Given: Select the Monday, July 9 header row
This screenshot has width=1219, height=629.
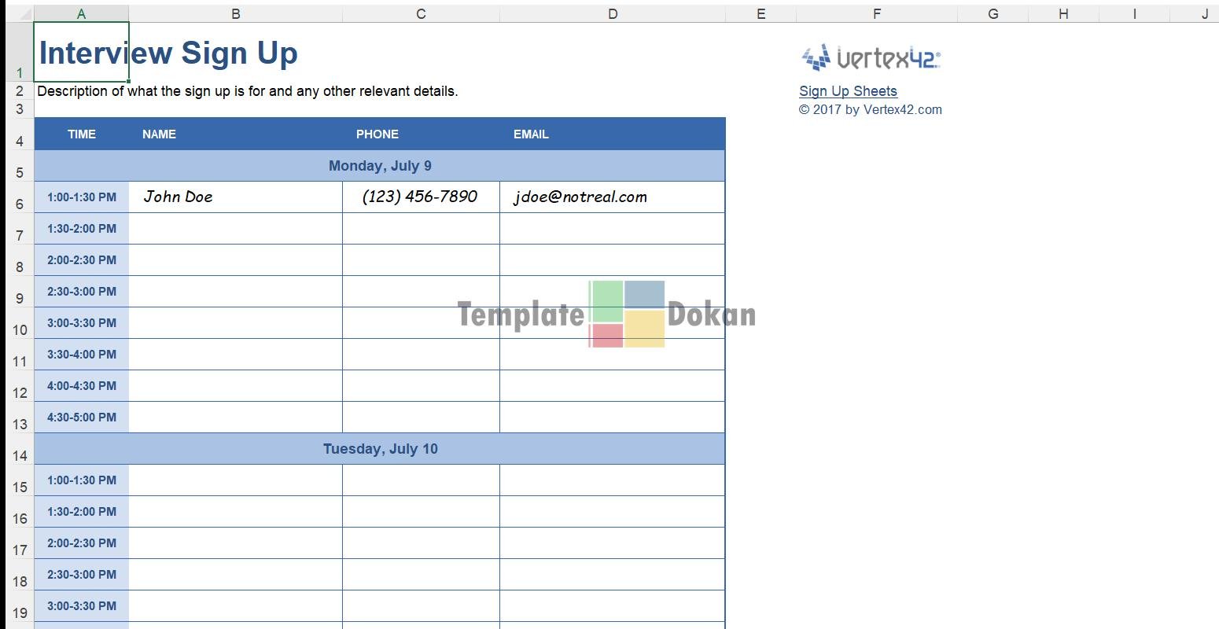Looking at the screenshot, I should coord(379,166).
